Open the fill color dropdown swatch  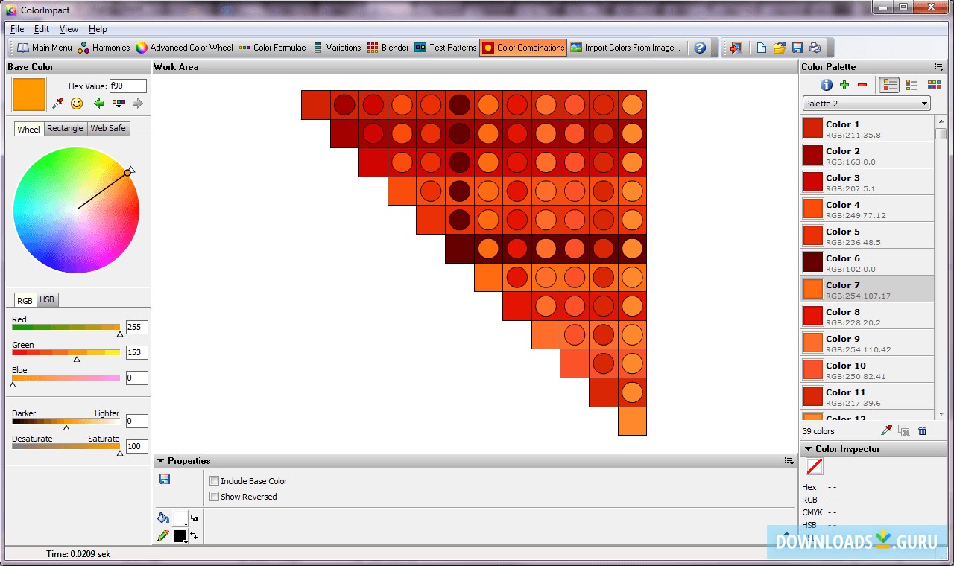(x=181, y=519)
